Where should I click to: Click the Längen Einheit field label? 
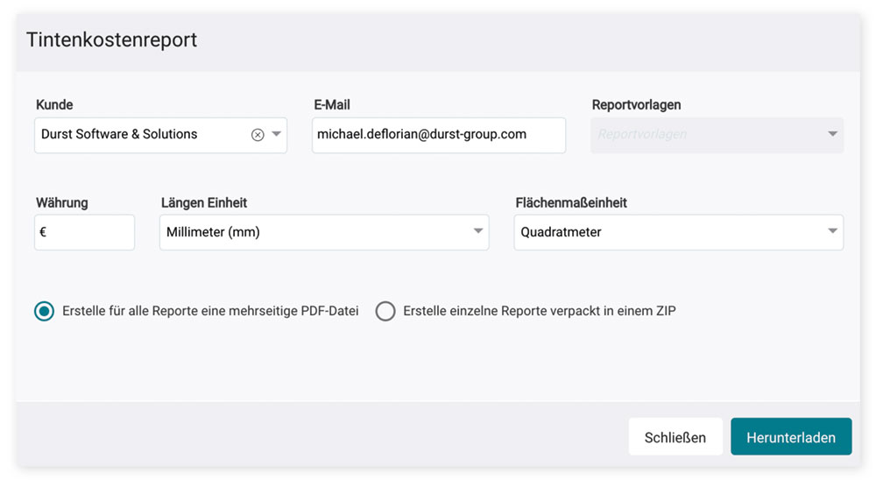(x=204, y=202)
